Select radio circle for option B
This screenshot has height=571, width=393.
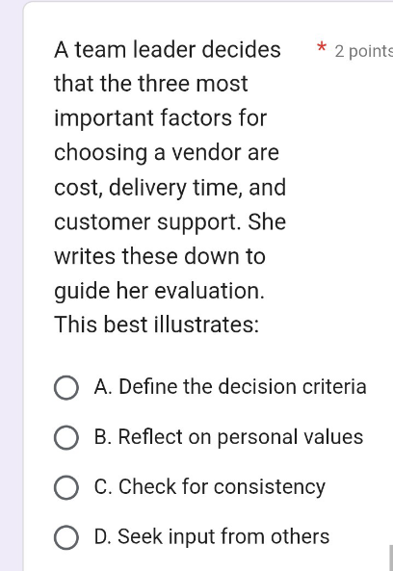(x=66, y=437)
